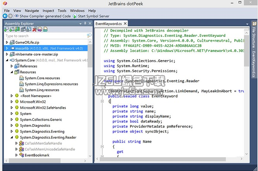Image resolution: width=258 pixels, height=171 pixels.
Task: Click the dotPeek application logo icon
Action: 5,3
